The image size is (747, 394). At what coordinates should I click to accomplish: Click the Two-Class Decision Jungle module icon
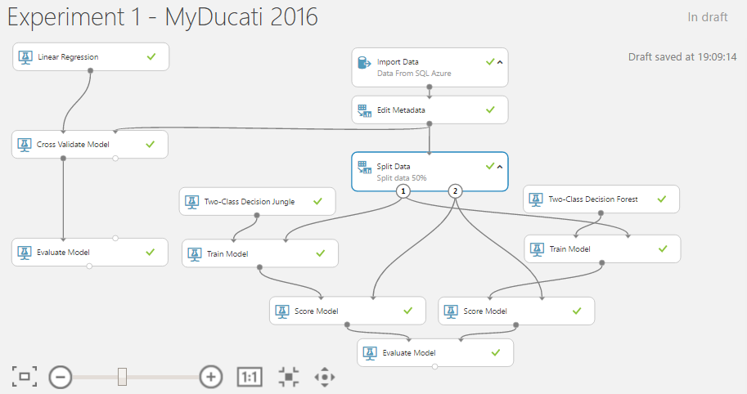(191, 201)
